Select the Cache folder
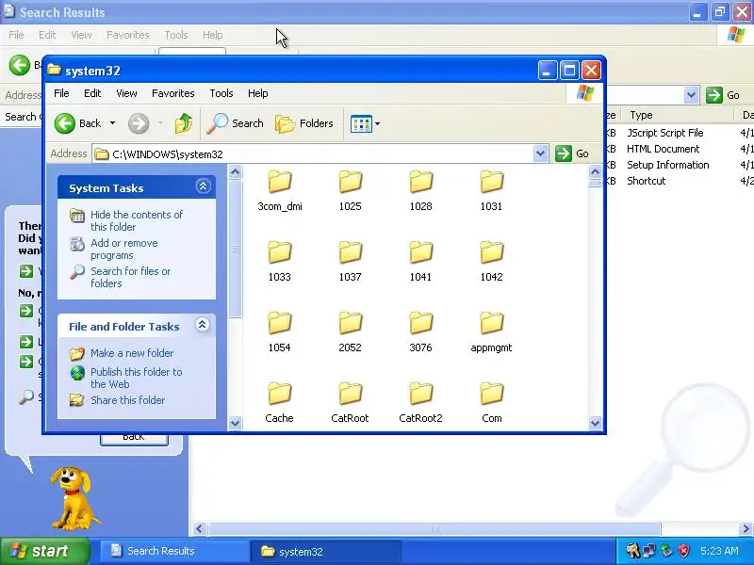Viewport: 754px width, 565px height. pos(279,403)
